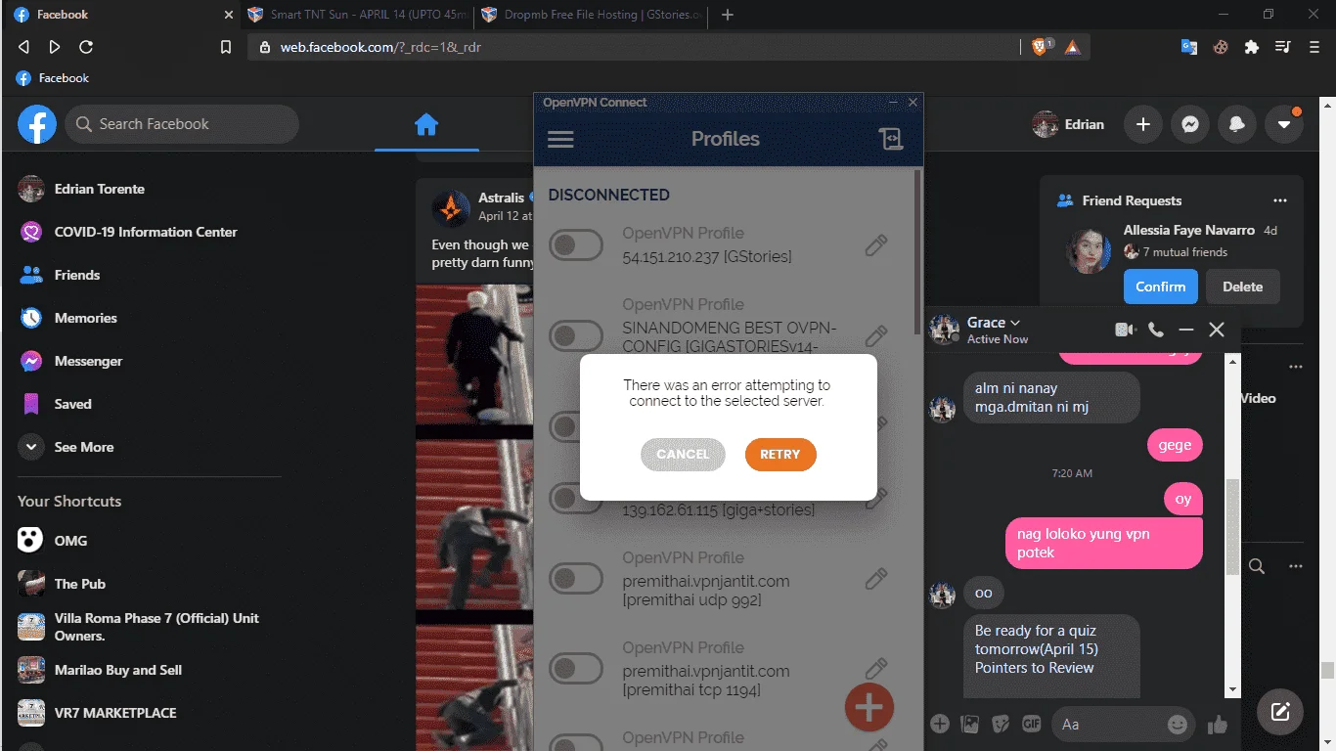Screen dimensions: 1336x751
Task: Switch to the Smart TNT Sun browser tab
Action: click(356, 15)
